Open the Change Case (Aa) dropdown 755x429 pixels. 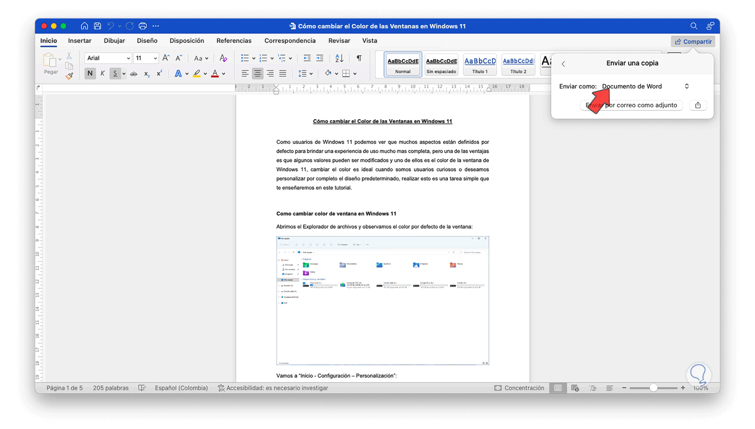(201, 58)
